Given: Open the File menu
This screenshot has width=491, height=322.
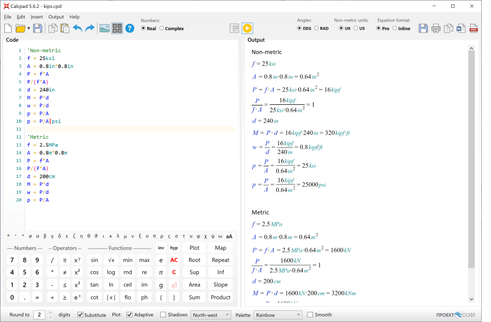Looking at the screenshot, I should pyautogui.click(x=7, y=17).
